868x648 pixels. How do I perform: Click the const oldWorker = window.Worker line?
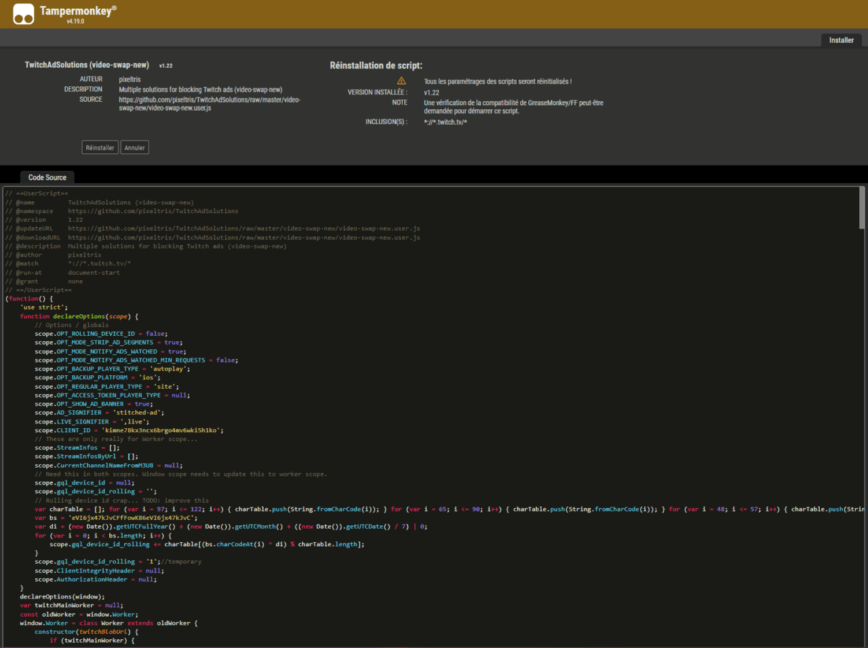point(79,614)
